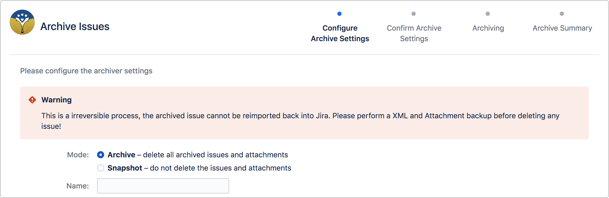Click the archiver settings instruction text

pyautogui.click(x=86, y=71)
